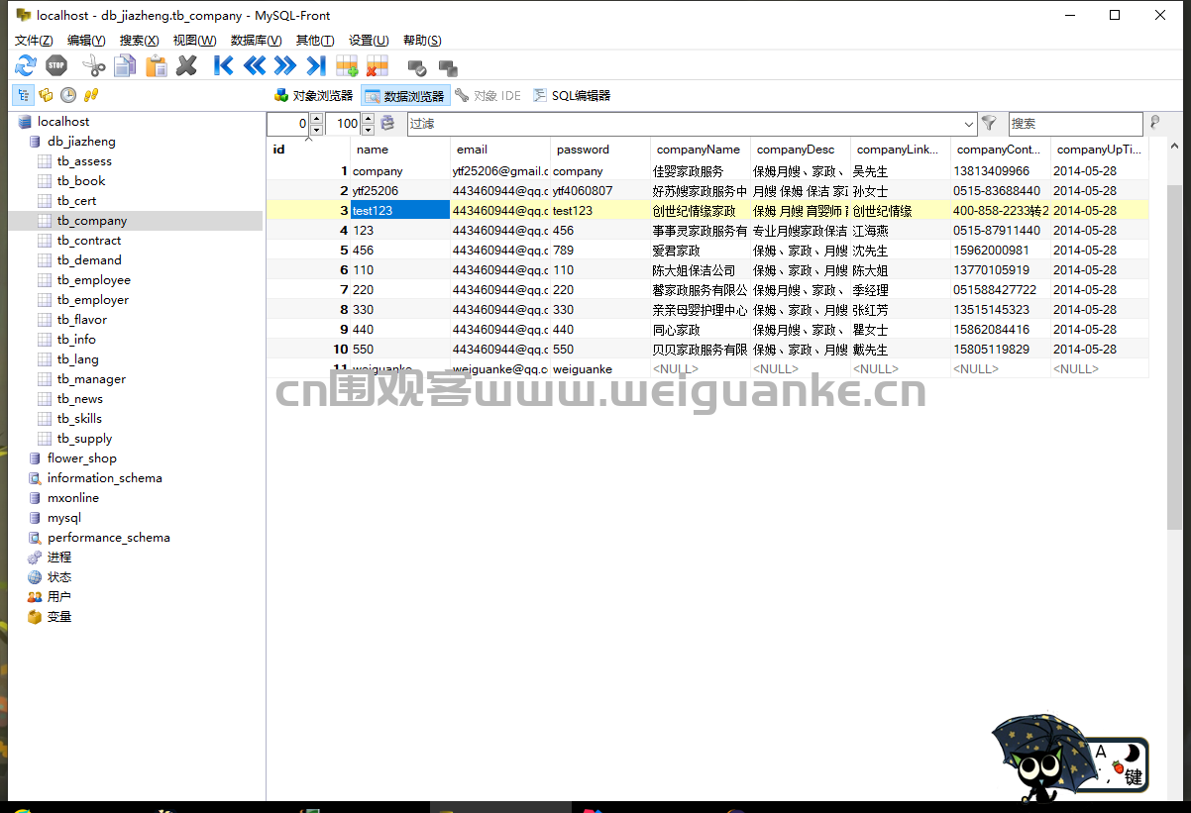Image resolution: width=1191 pixels, height=813 pixels.
Task: Switch to 对象浏览器 view
Action: [x=313, y=96]
